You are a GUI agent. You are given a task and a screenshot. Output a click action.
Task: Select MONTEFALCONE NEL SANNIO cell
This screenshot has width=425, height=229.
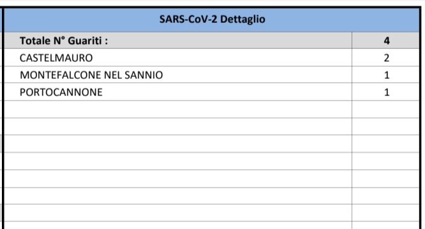tap(91, 75)
